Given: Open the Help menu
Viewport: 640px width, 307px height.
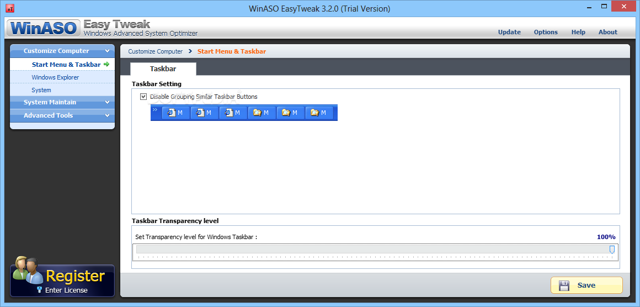Looking at the screenshot, I should tap(578, 32).
